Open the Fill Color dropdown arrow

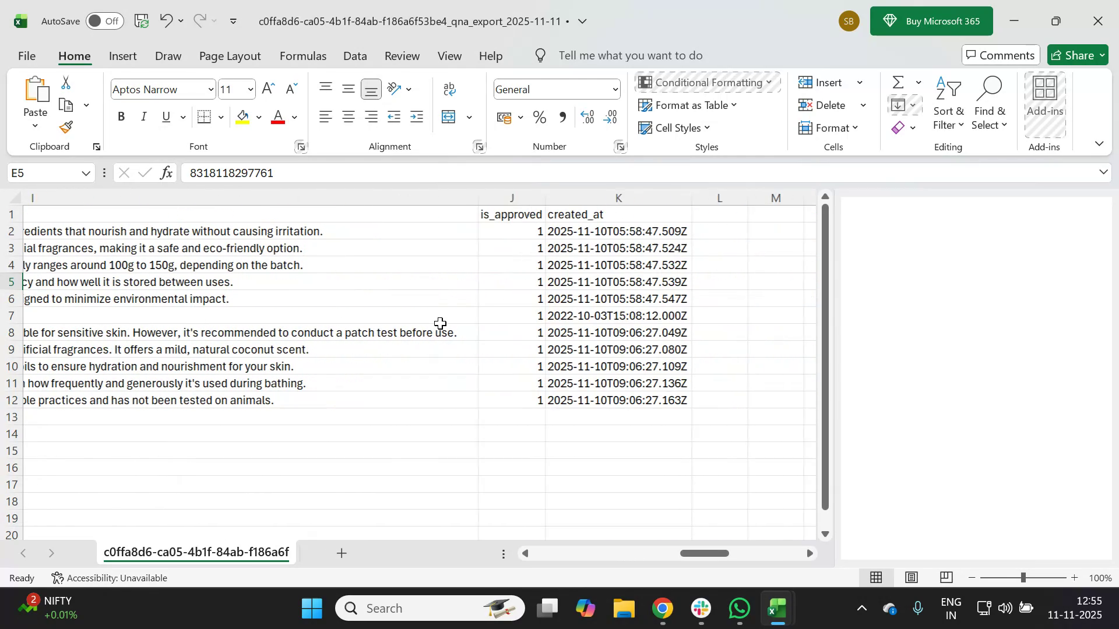[x=259, y=116]
